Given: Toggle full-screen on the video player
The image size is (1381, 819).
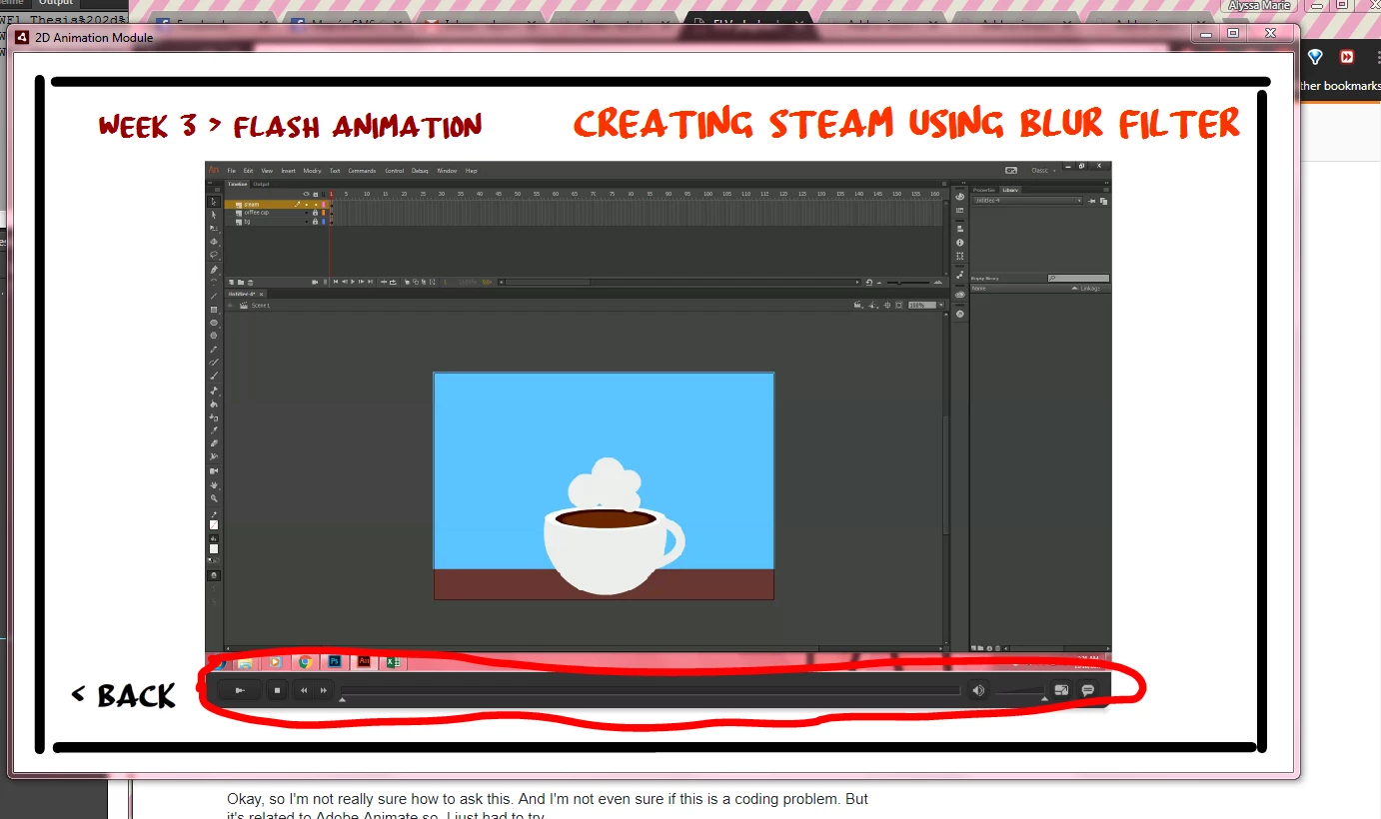Looking at the screenshot, I should coord(1061,690).
